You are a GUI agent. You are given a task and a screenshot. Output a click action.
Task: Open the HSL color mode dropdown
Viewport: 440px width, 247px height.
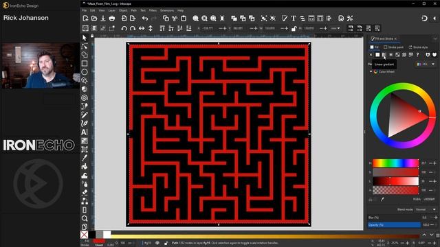point(426,64)
